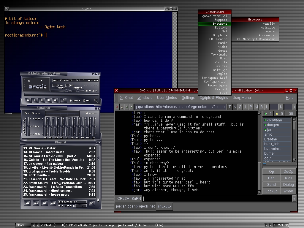Toggle the pl playlist button in XMMS

[x=95, y=91]
